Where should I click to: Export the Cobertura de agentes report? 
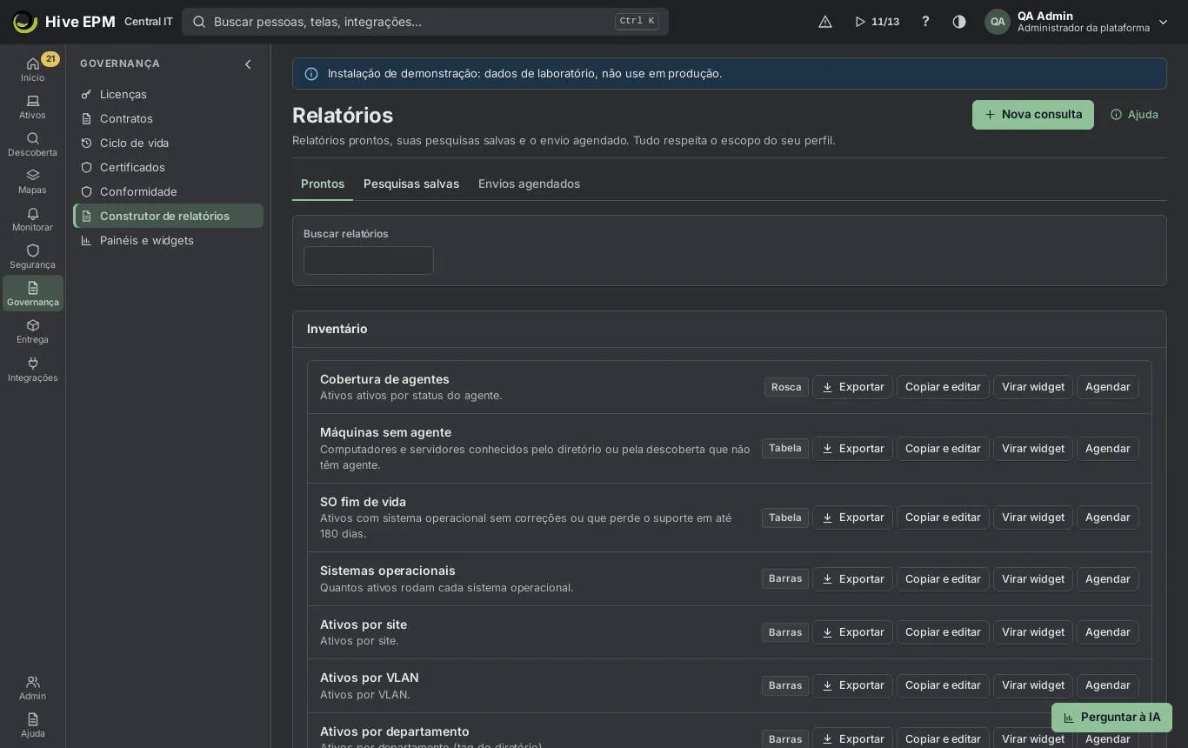[x=852, y=387]
